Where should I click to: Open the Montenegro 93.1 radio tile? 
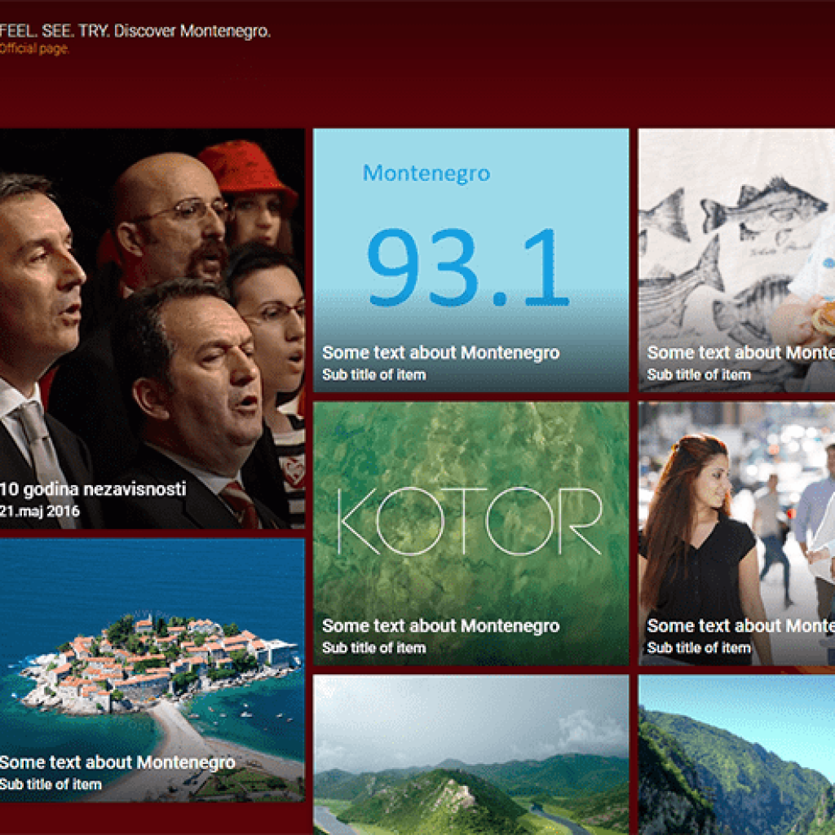coord(471,260)
